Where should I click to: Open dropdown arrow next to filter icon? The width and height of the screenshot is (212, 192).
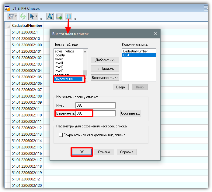[x=16, y=16]
